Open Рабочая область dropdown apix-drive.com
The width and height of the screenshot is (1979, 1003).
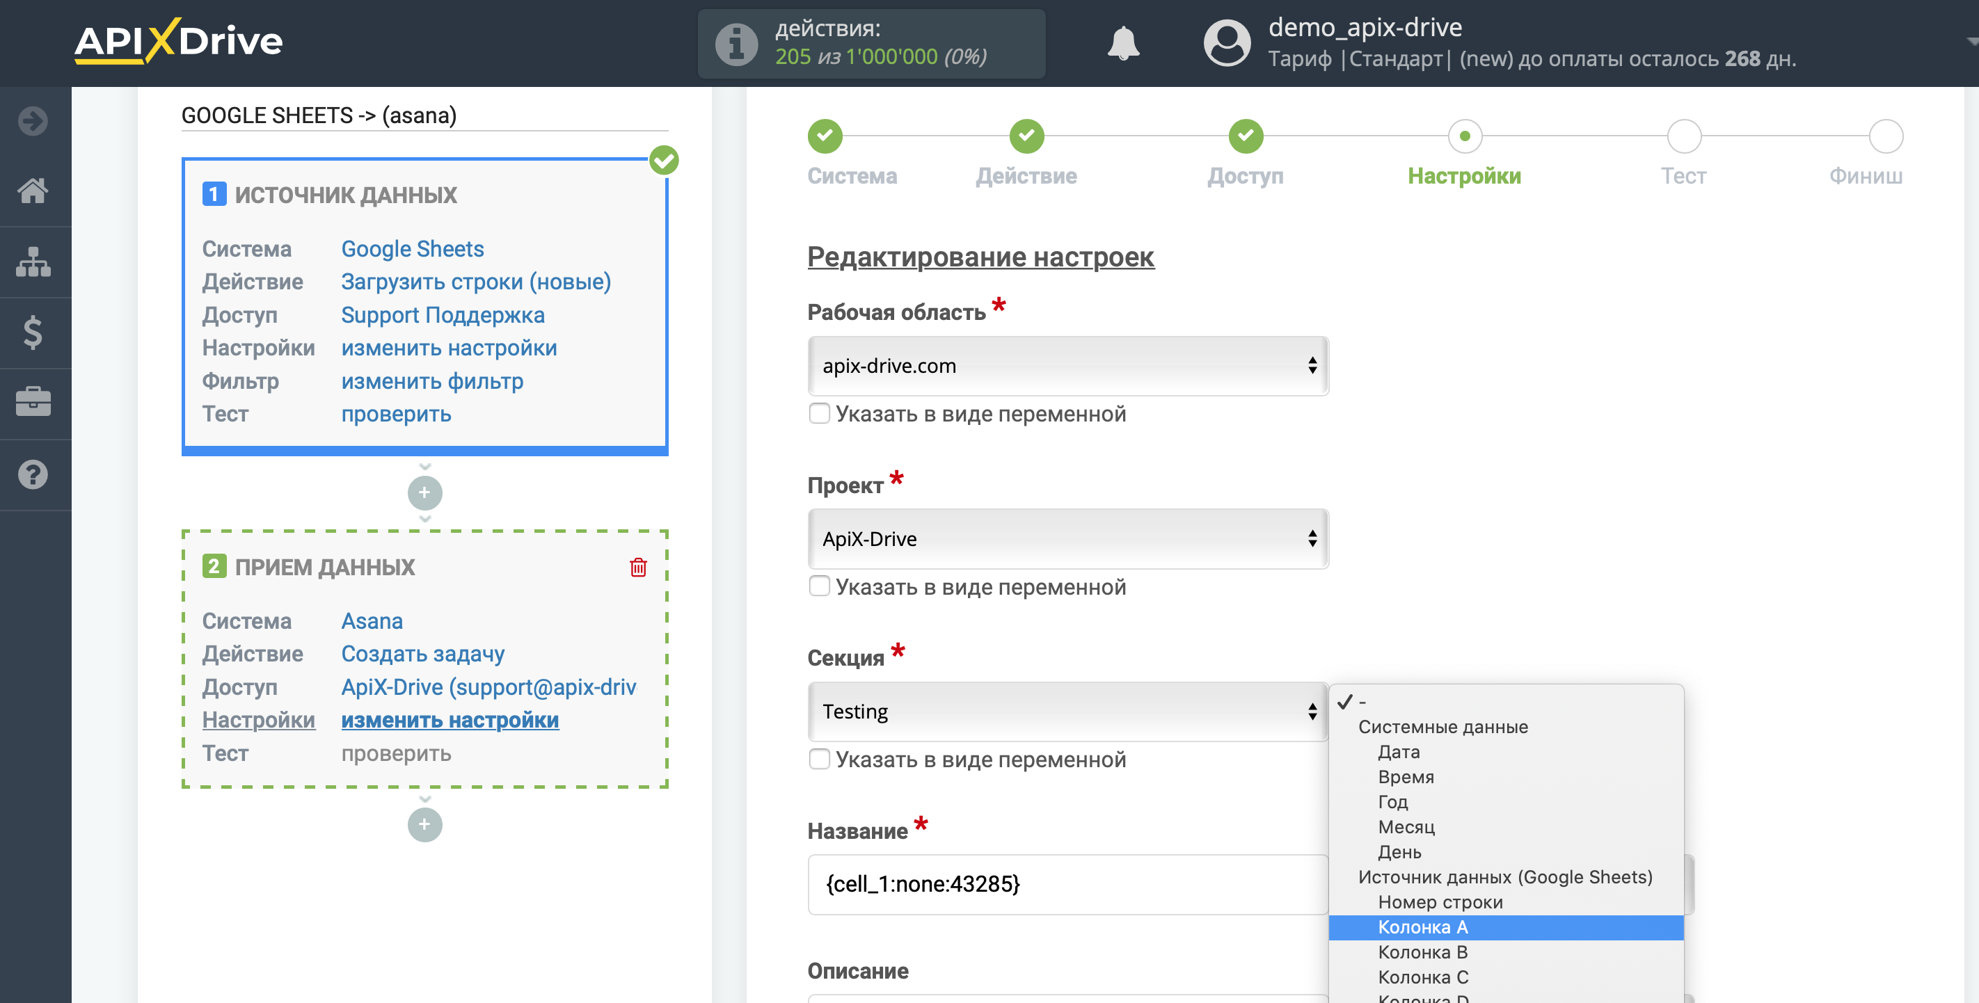pyautogui.click(x=1068, y=366)
